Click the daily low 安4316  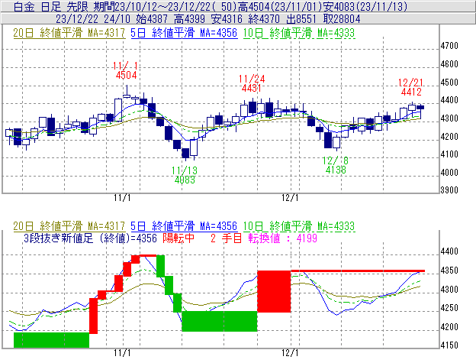click(227, 19)
